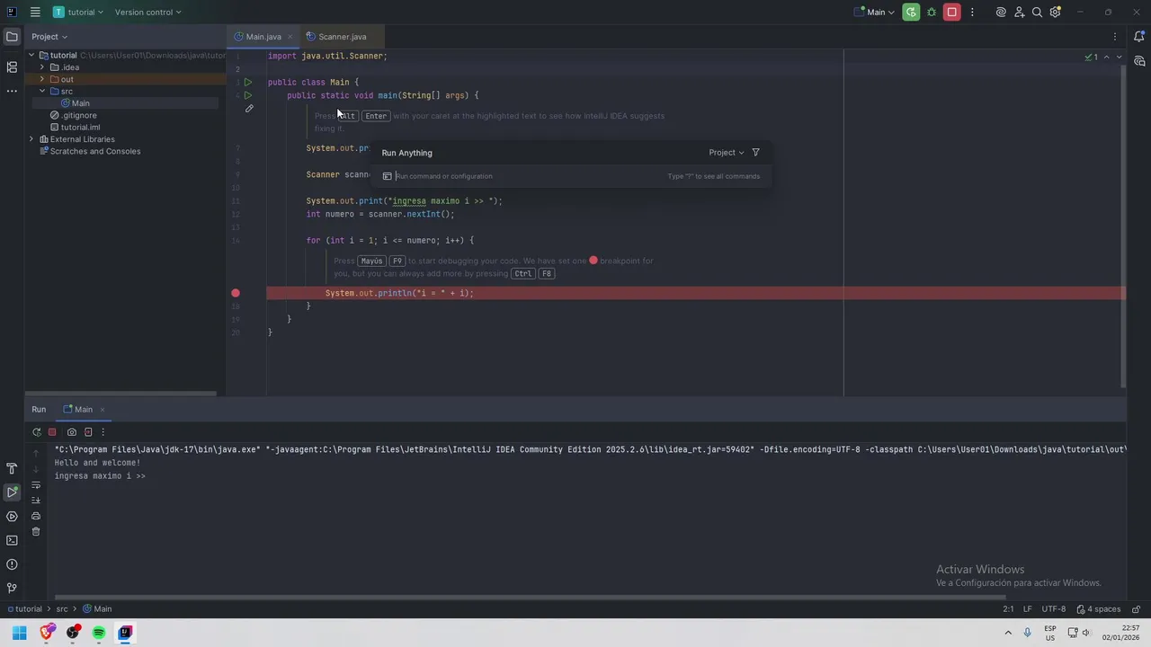This screenshot has width=1151, height=647.
Task: Open the Version control dropdown
Action: 147,12
